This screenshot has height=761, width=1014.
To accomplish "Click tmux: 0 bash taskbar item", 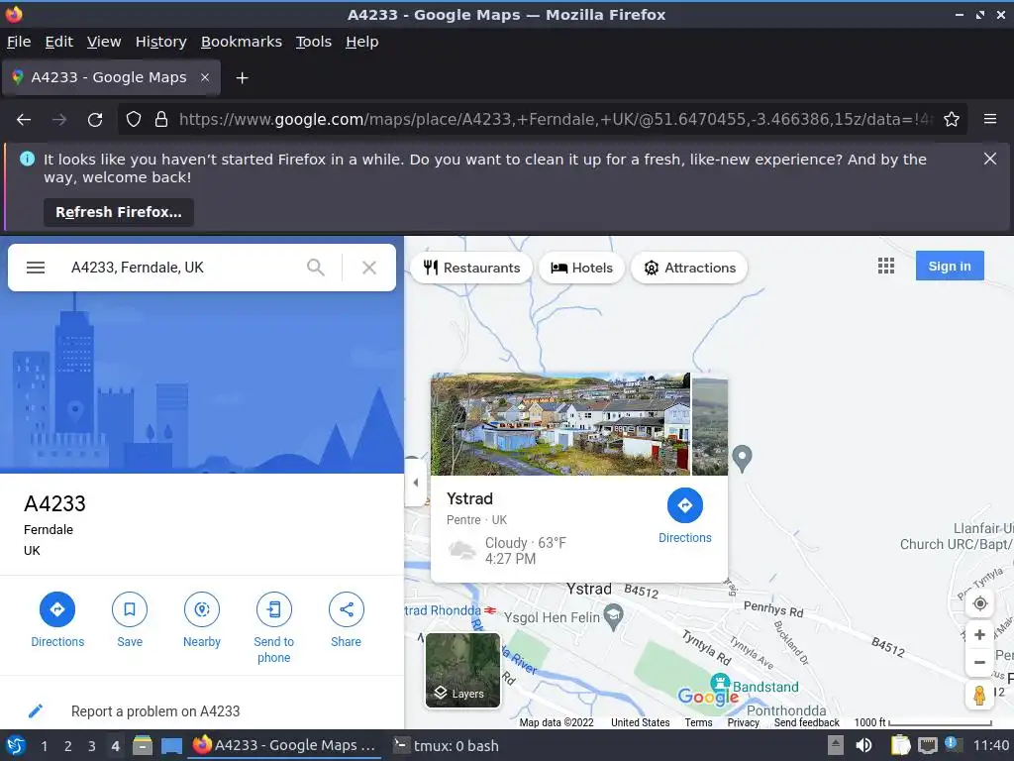I will 447,746.
